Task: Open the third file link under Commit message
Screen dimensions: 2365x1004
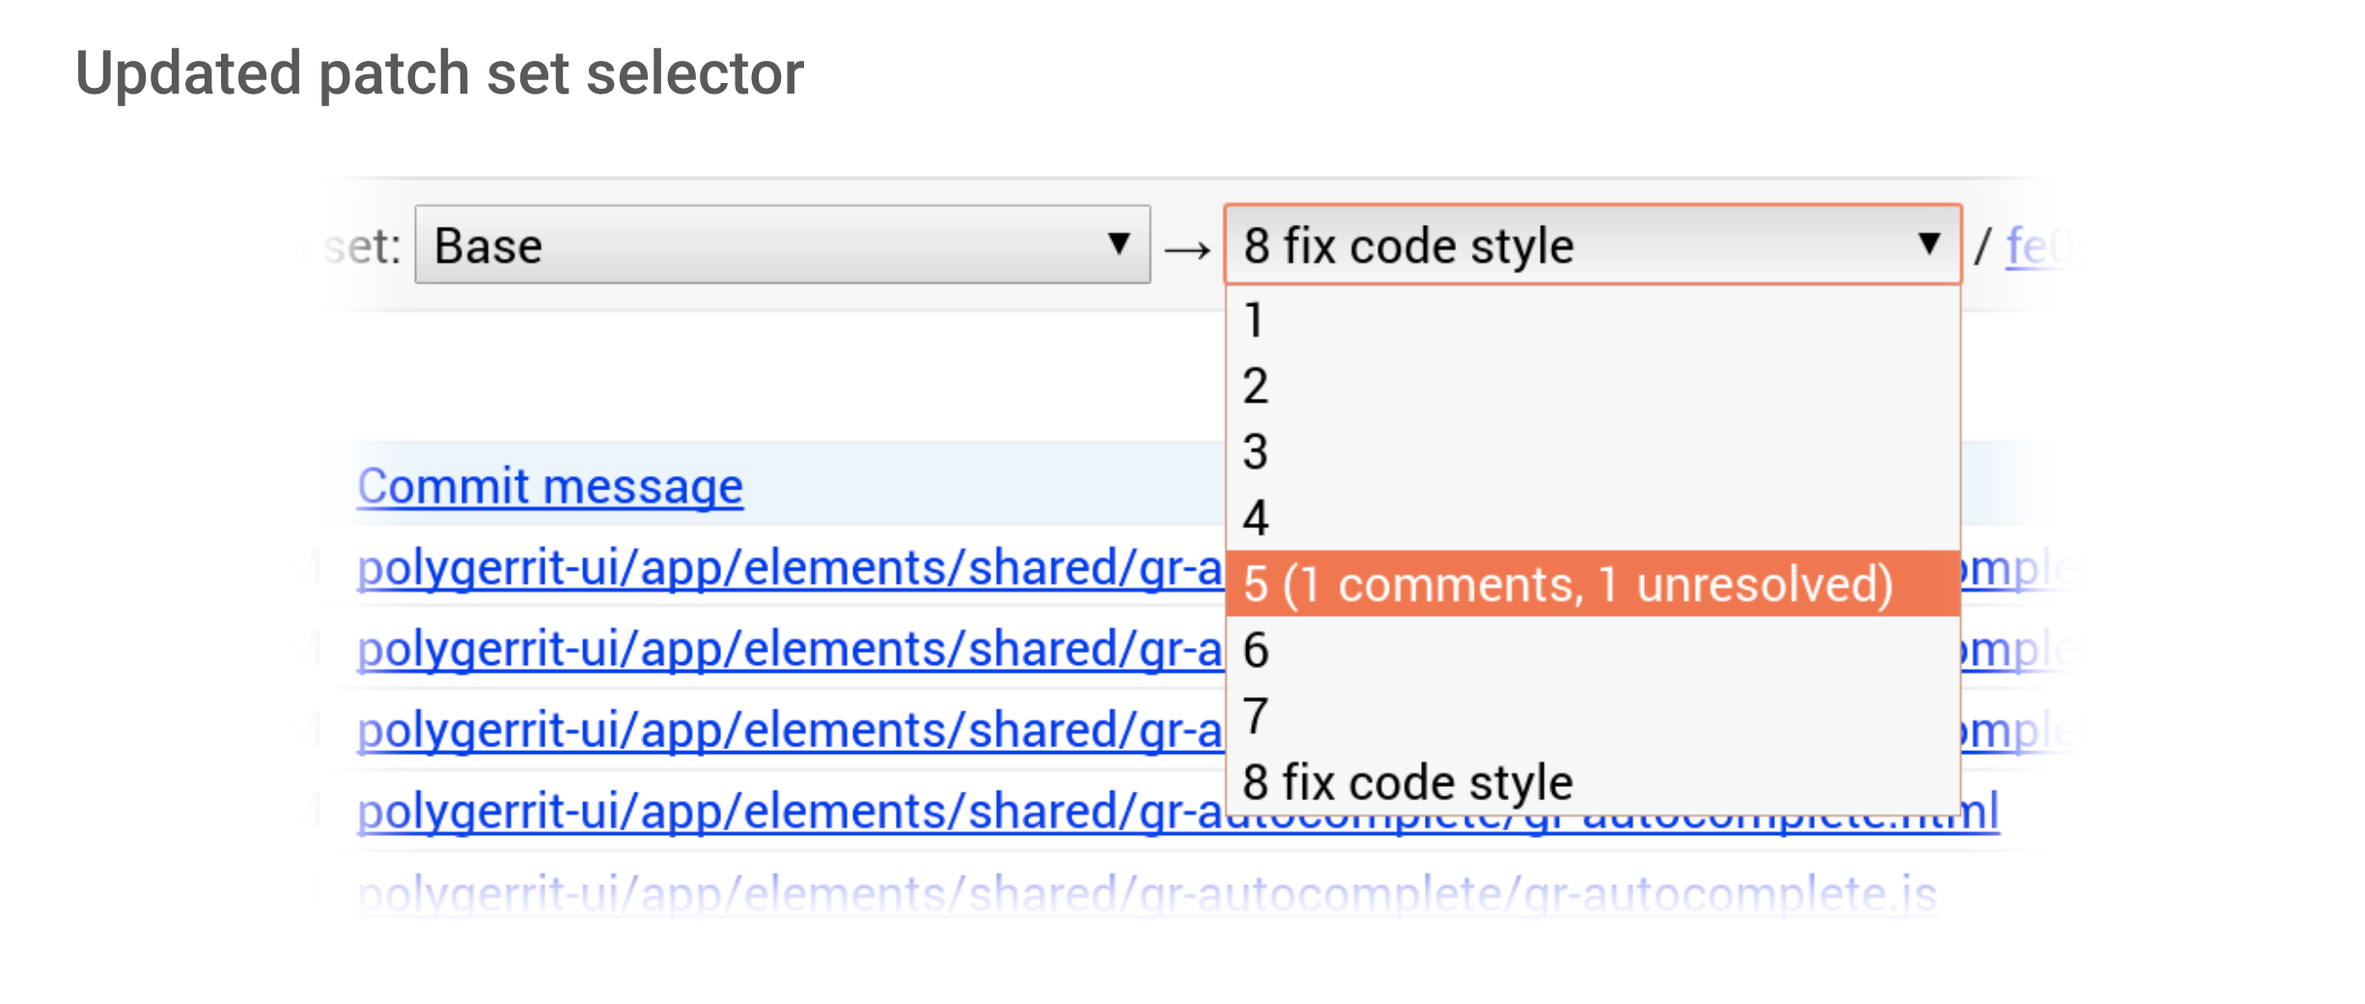Action: click(788, 730)
